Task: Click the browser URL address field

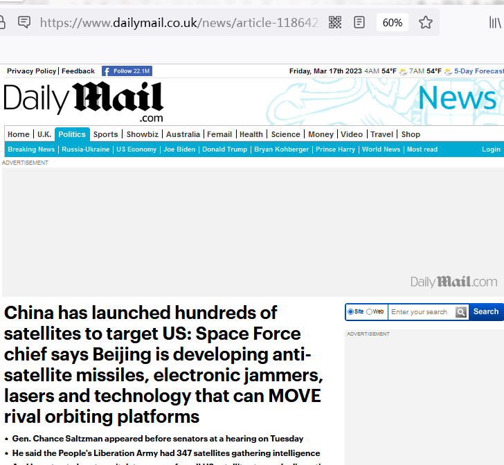Action: coord(180,23)
